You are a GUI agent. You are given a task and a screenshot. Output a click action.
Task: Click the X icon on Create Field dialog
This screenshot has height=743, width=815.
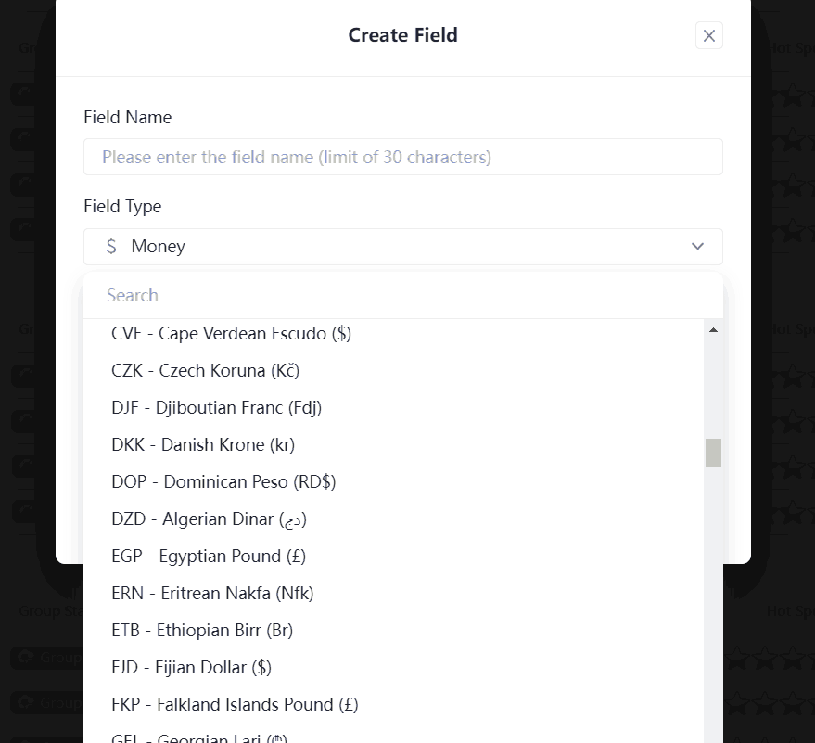708,35
